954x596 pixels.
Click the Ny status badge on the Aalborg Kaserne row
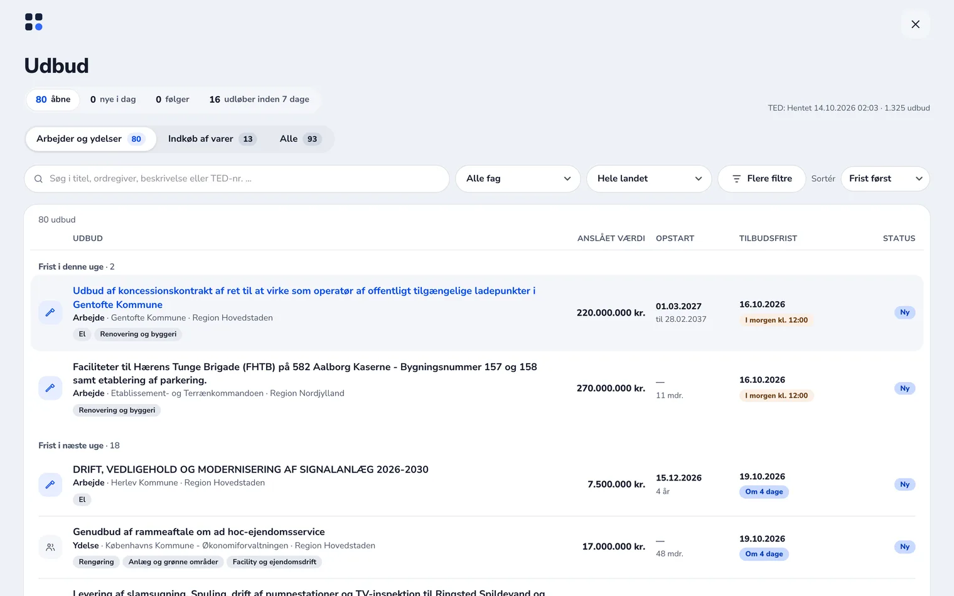pyautogui.click(x=904, y=388)
